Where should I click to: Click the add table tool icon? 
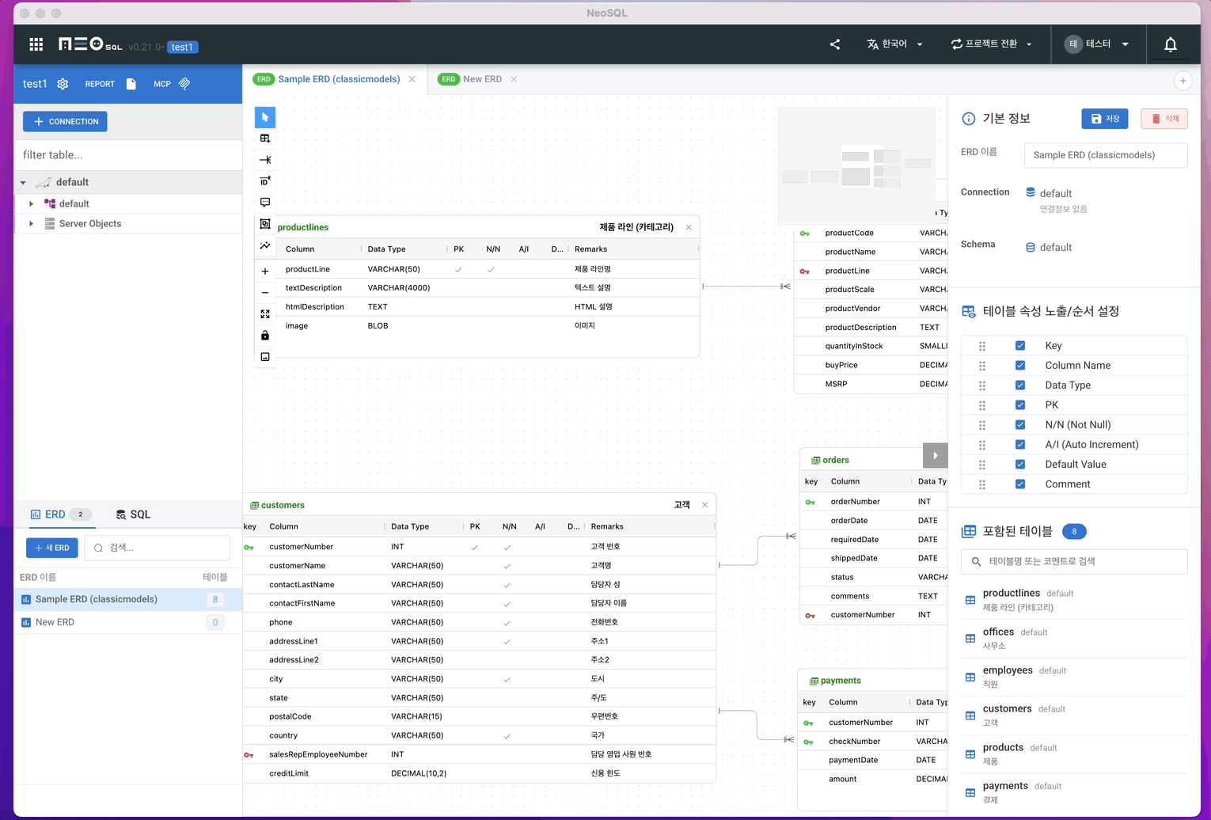tap(265, 139)
